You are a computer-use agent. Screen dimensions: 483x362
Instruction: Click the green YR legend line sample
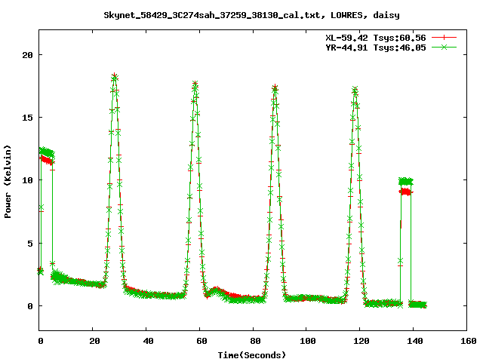tap(444, 47)
